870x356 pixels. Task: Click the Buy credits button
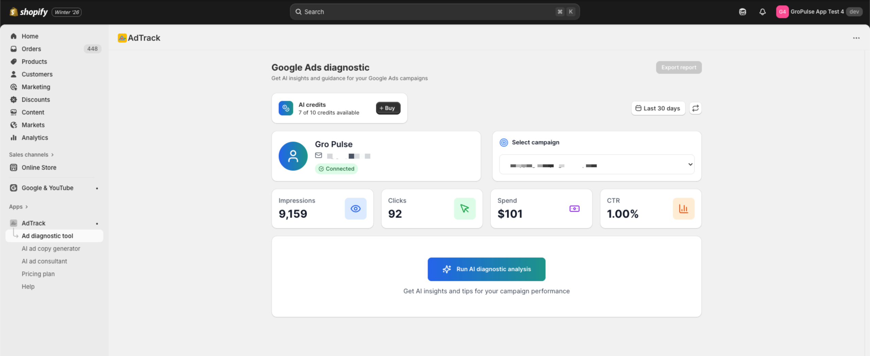(388, 108)
